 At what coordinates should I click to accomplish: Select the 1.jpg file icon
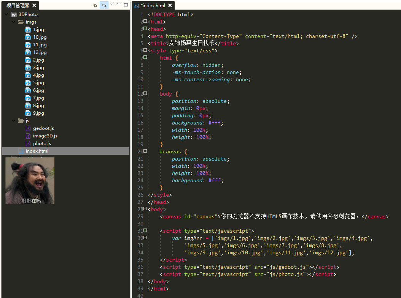tap(28, 30)
